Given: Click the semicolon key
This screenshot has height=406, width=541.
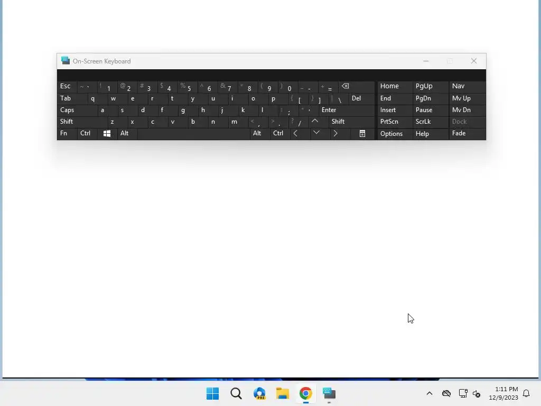Looking at the screenshot, I should tap(288, 110).
